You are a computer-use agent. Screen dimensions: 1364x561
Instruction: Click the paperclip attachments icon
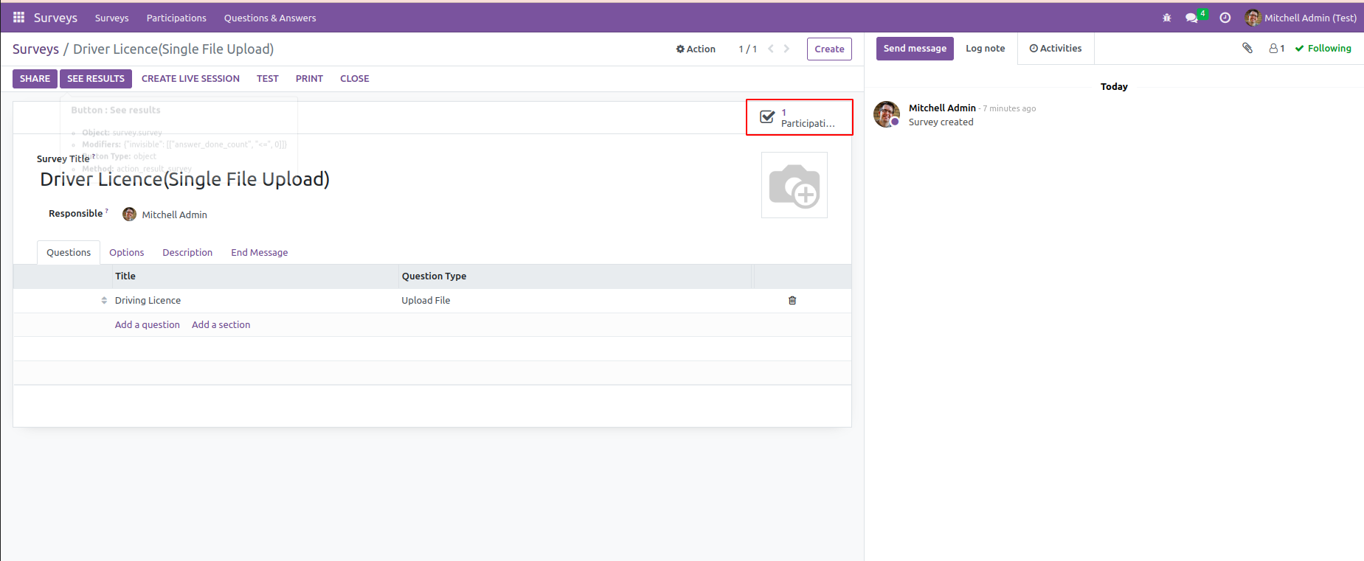[x=1247, y=49]
